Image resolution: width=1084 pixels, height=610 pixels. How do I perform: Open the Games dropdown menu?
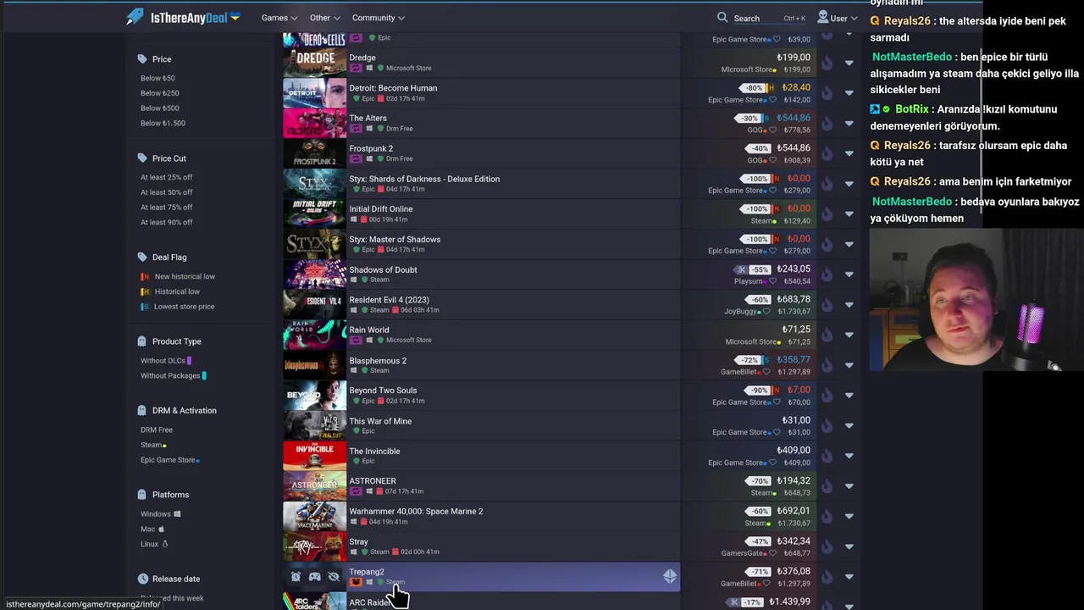coord(279,18)
